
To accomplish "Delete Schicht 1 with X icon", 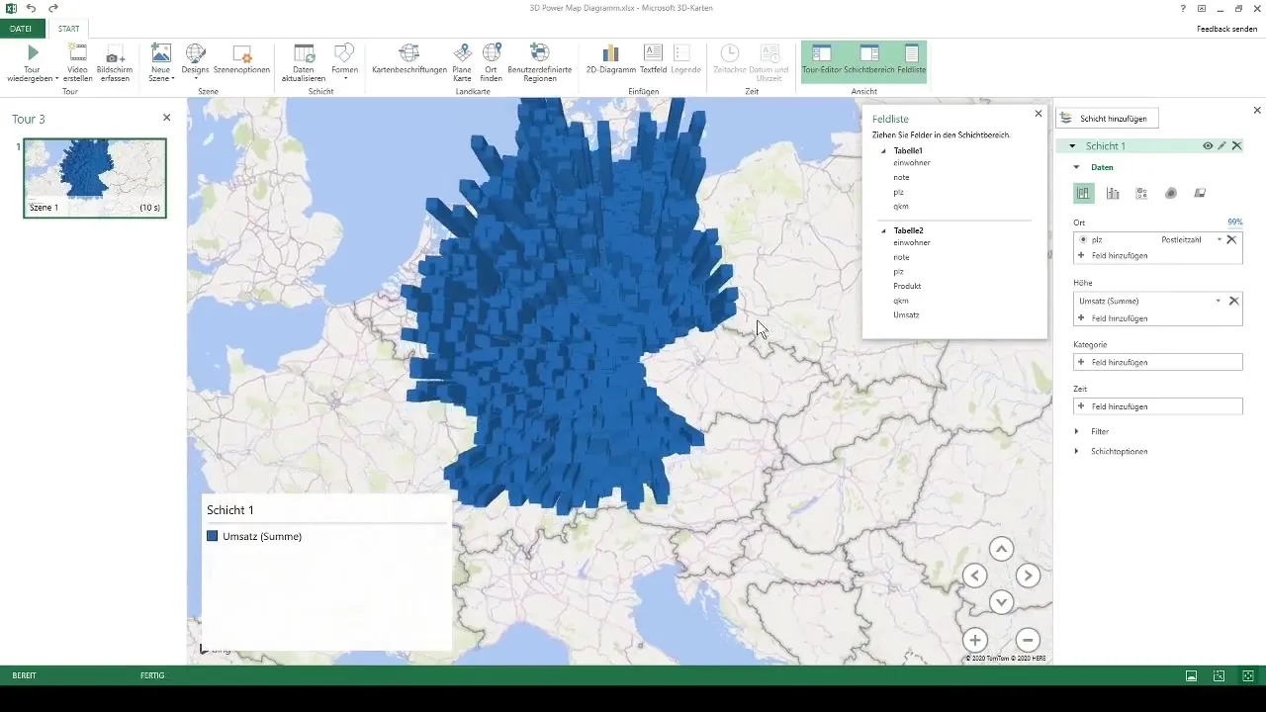I will 1236,146.
